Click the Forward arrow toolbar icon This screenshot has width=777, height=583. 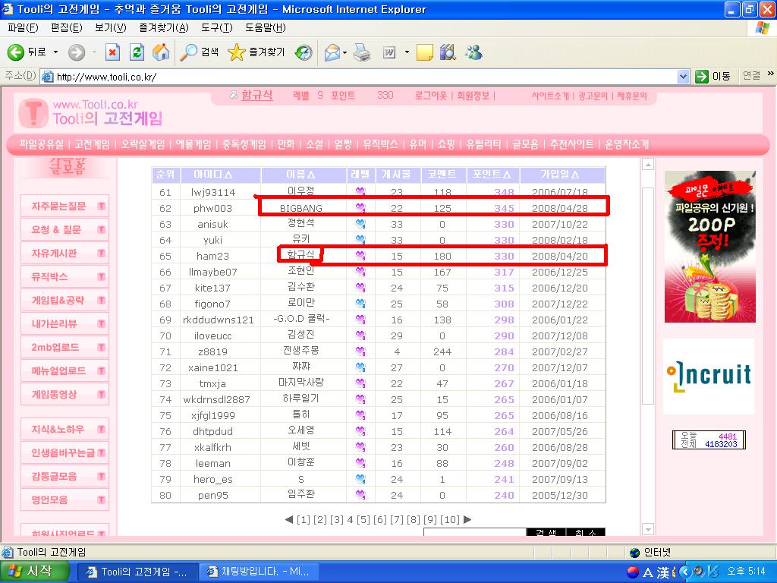77,52
